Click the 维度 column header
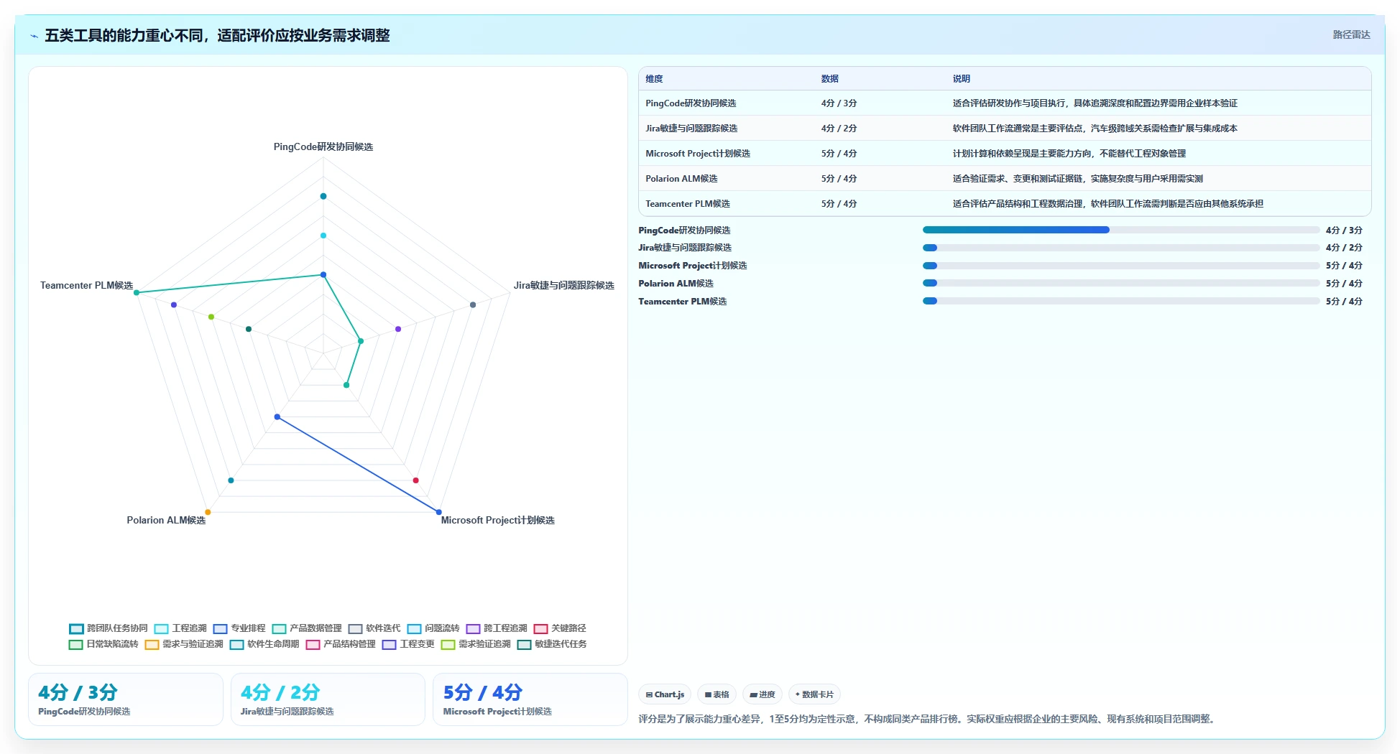 pyautogui.click(x=654, y=79)
